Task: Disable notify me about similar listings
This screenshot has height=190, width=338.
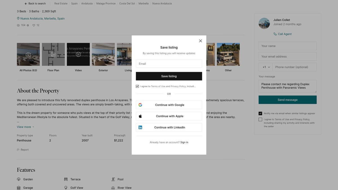Action: 260,113
